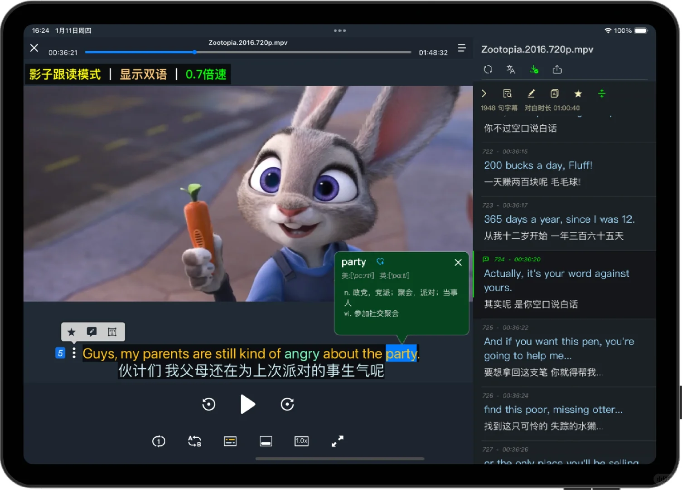Tap the Zootopia.2016.720p.mpv title in the side panel

[x=537, y=49]
